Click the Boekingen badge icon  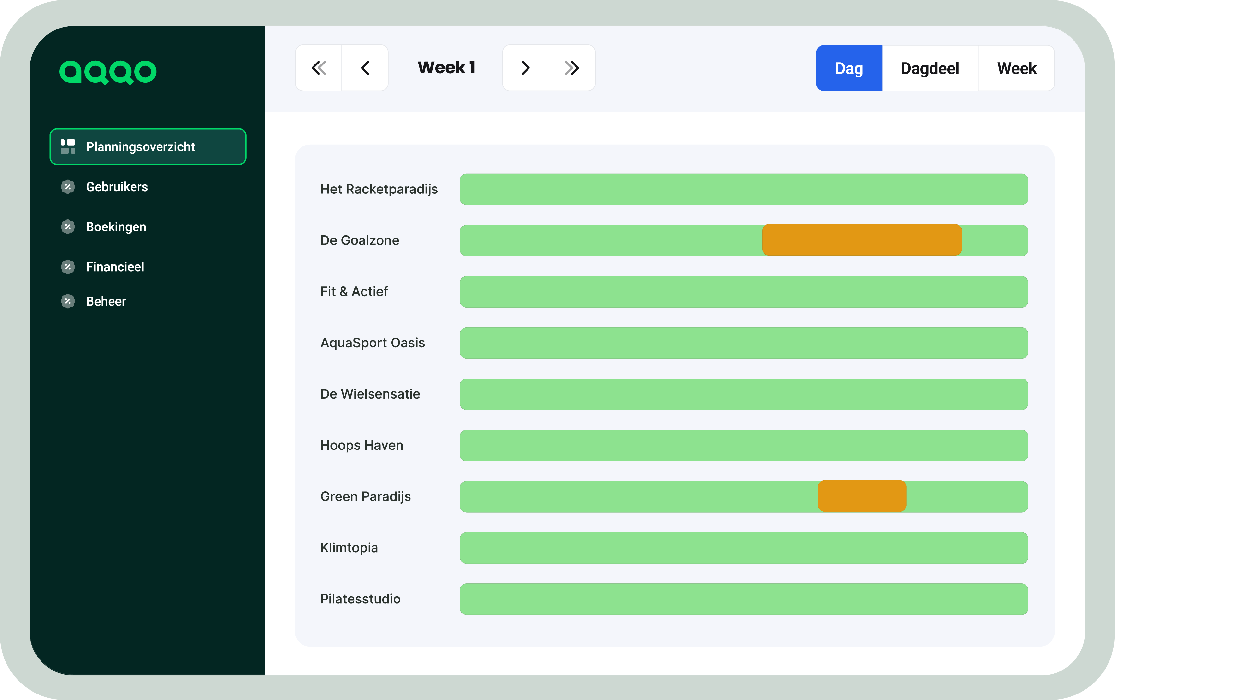pyautogui.click(x=68, y=227)
